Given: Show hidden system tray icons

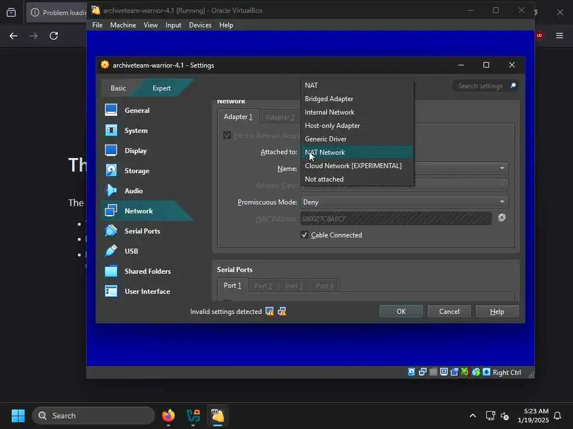Looking at the screenshot, I should pyautogui.click(x=472, y=416).
